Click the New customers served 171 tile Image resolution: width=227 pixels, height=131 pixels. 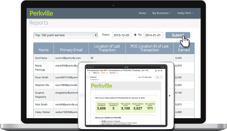[150, 107]
